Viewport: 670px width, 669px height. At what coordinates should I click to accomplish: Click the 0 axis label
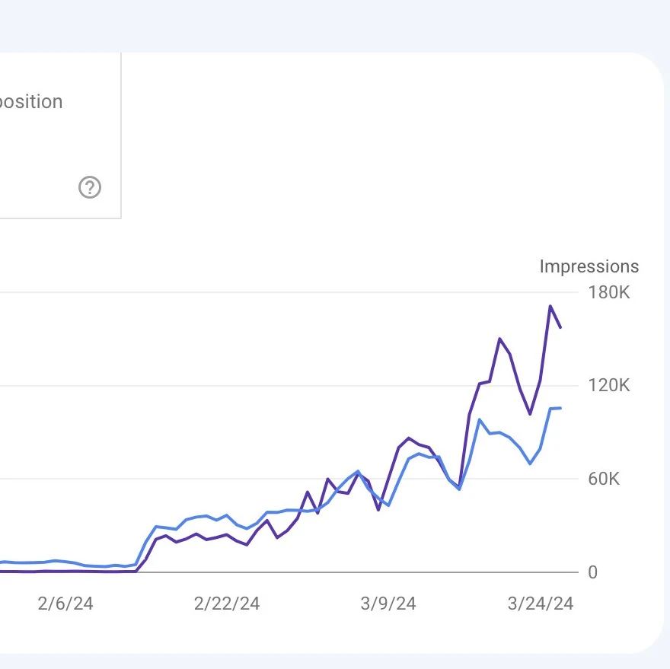[x=592, y=572]
